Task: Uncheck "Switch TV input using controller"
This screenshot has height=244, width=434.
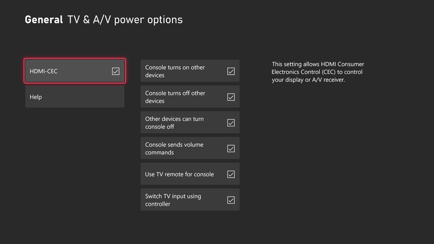Action: click(231, 200)
